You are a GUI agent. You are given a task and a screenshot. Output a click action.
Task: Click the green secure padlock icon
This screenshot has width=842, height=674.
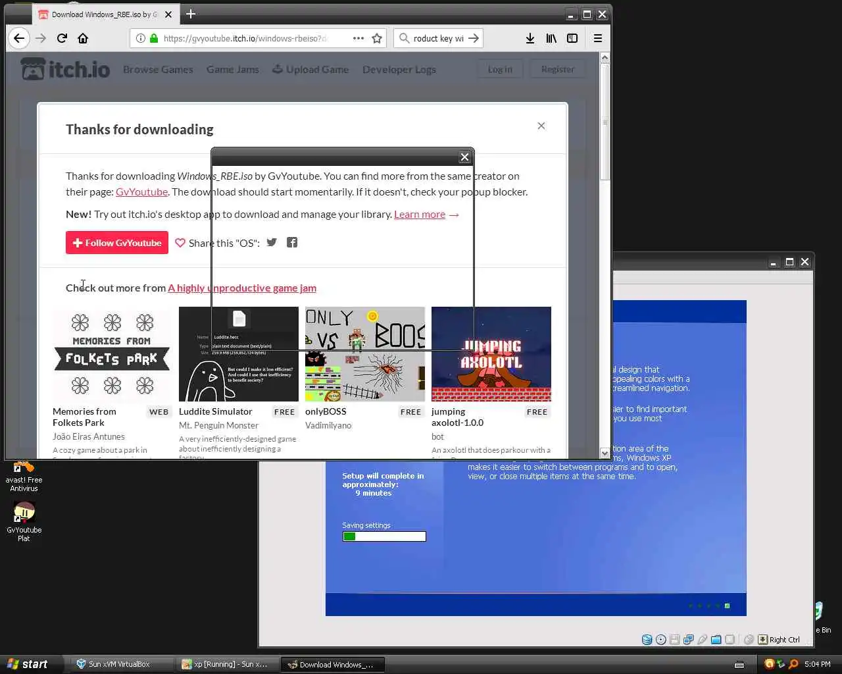point(154,38)
